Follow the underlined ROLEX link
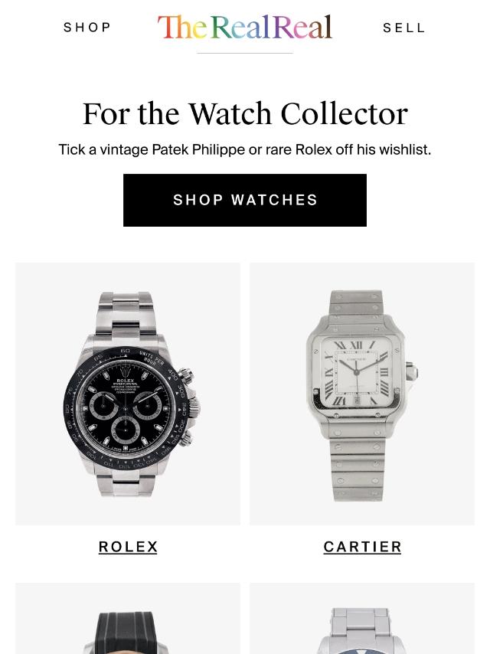The height and width of the screenshot is (654, 490). tap(128, 547)
